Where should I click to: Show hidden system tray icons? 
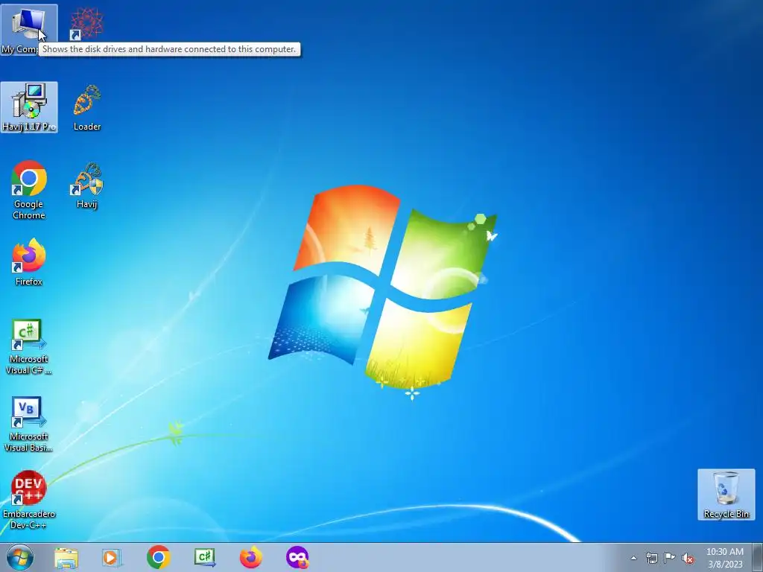coord(633,558)
